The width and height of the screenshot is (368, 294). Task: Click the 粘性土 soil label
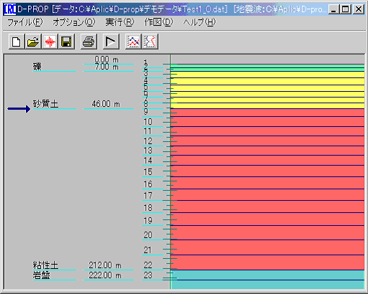coord(45,265)
